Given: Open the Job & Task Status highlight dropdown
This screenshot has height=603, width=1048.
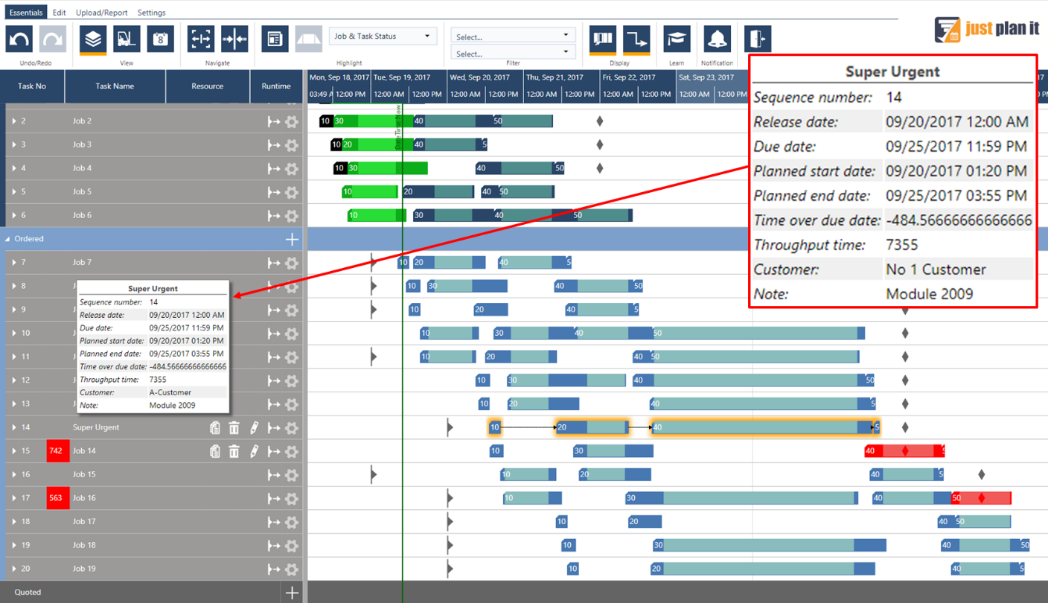Looking at the screenshot, I should (383, 35).
